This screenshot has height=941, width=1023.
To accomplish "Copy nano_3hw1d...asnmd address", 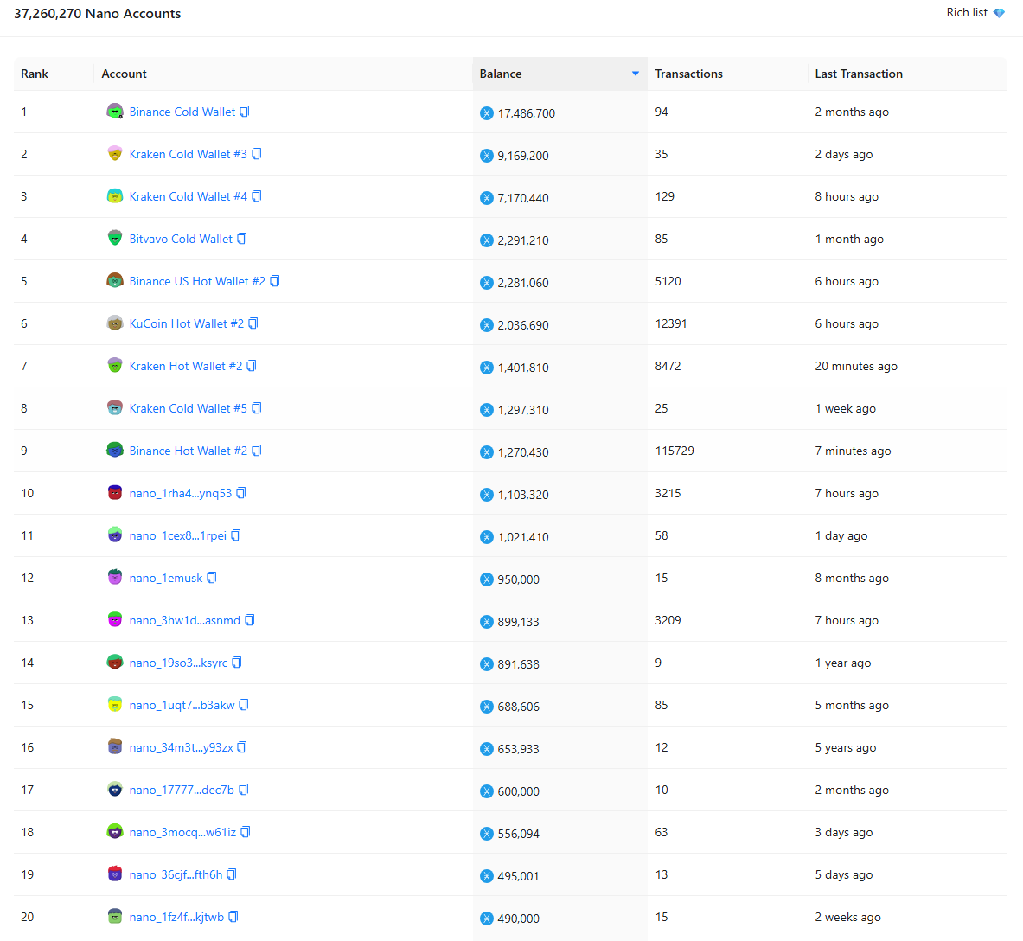I will click(x=249, y=621).
